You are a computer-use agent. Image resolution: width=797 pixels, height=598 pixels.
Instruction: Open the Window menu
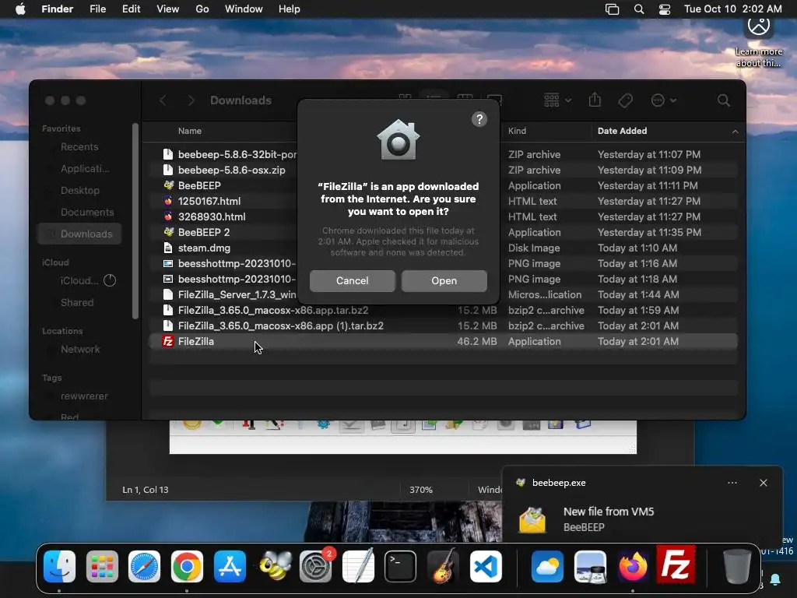pos(244,9)
